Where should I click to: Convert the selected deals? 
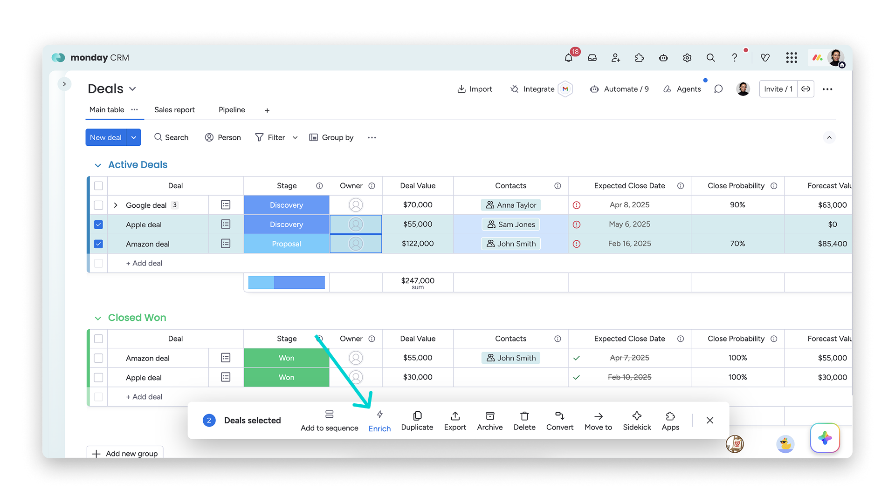tap(560, 421)
